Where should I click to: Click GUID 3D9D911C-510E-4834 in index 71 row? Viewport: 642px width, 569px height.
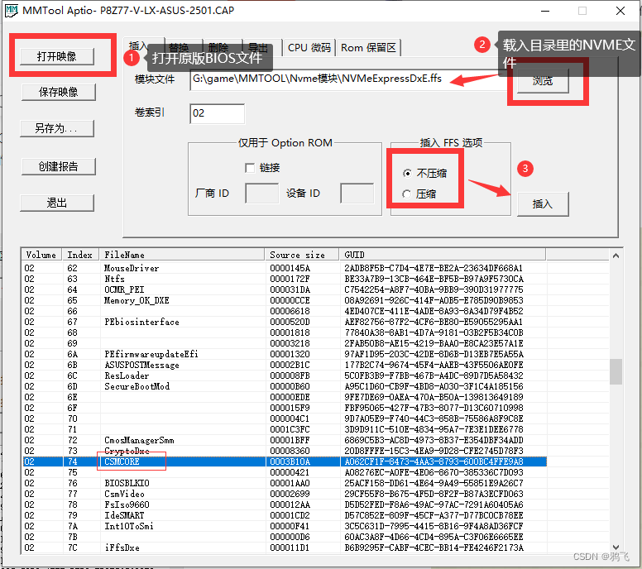point(434,429)
